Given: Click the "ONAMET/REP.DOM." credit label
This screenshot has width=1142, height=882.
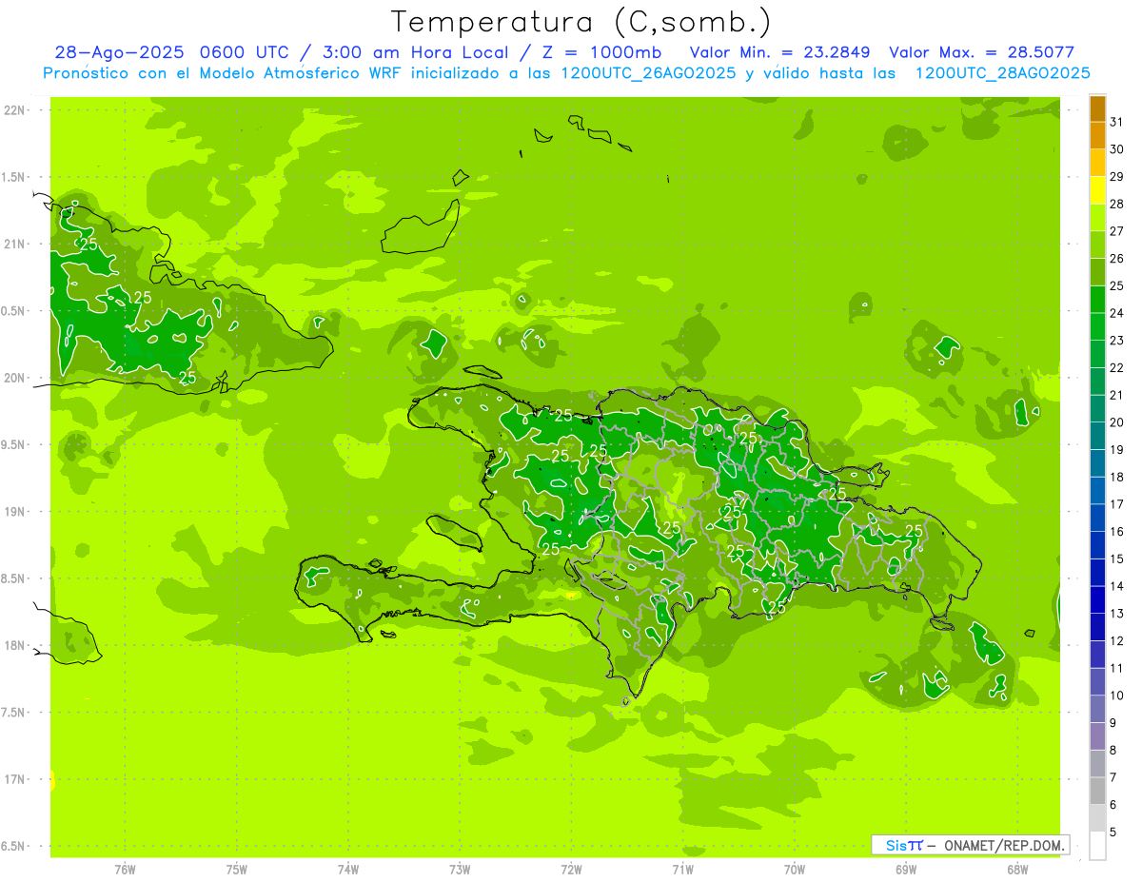Looking at the screenshot, I should [1004, 845].
